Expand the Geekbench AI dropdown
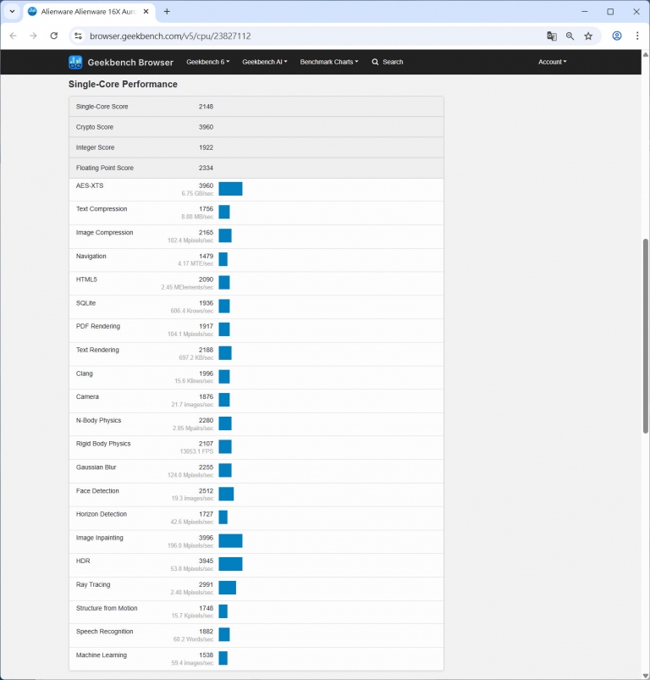This screenshot has height=680, width=650. pyautogui.click(x=264, y=62)
